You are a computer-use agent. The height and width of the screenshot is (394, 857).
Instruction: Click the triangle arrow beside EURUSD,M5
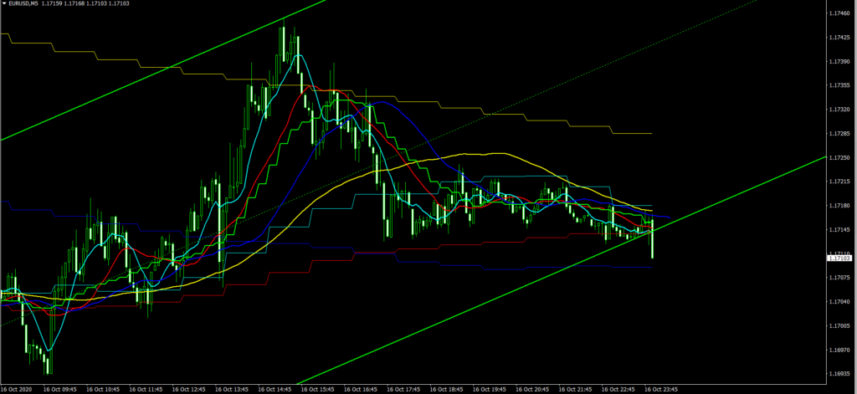4,4
